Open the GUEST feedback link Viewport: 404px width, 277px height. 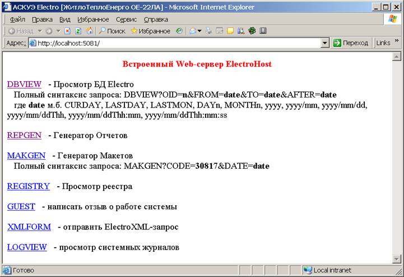pyautogui.click(x=21, y=206)
